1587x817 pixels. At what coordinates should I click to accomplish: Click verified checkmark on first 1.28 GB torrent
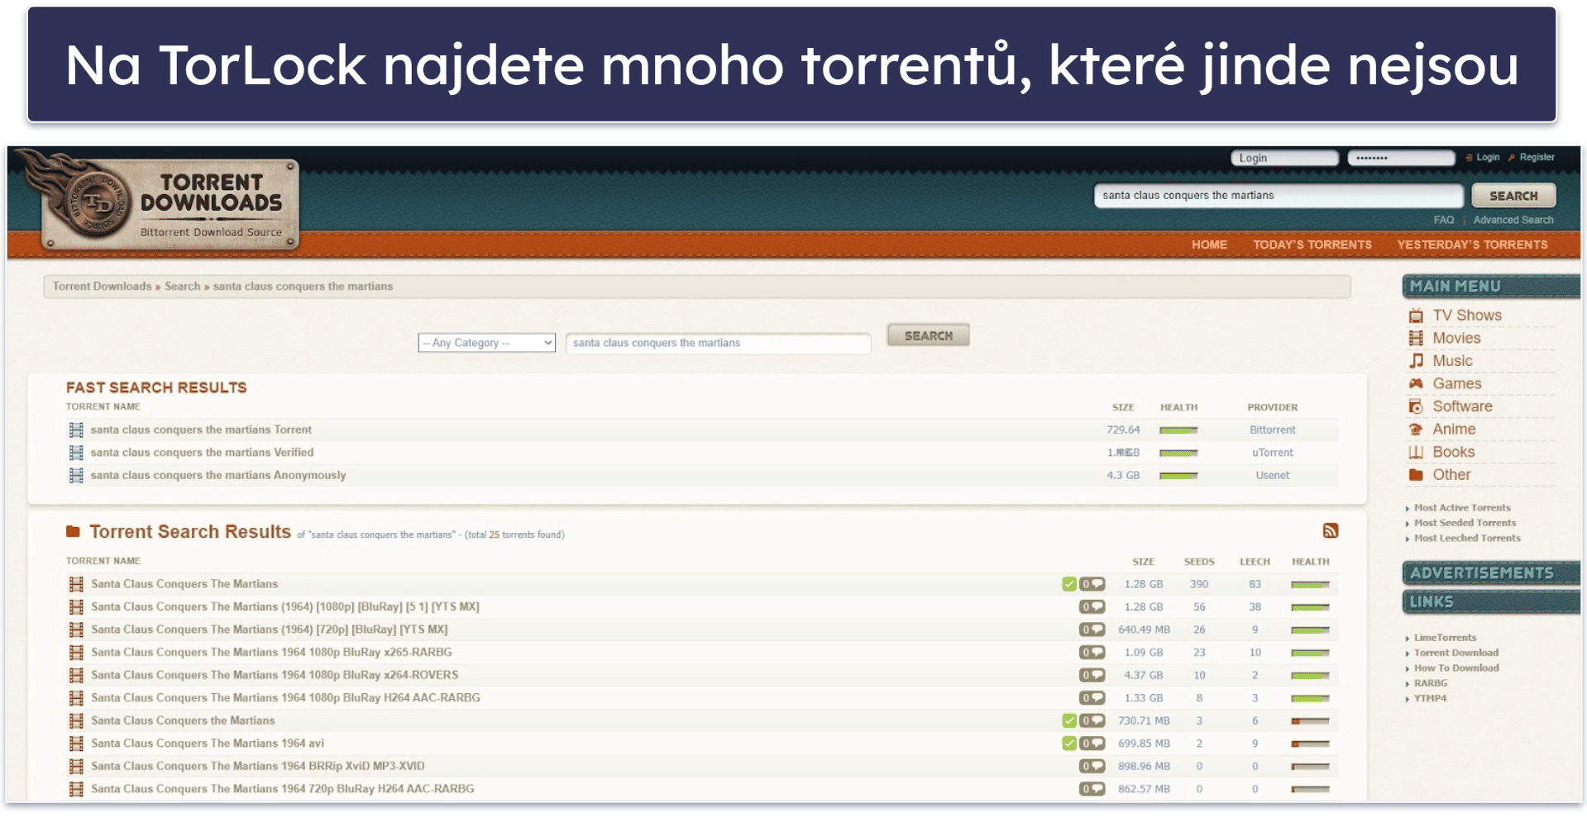(x=1069, y=584)
